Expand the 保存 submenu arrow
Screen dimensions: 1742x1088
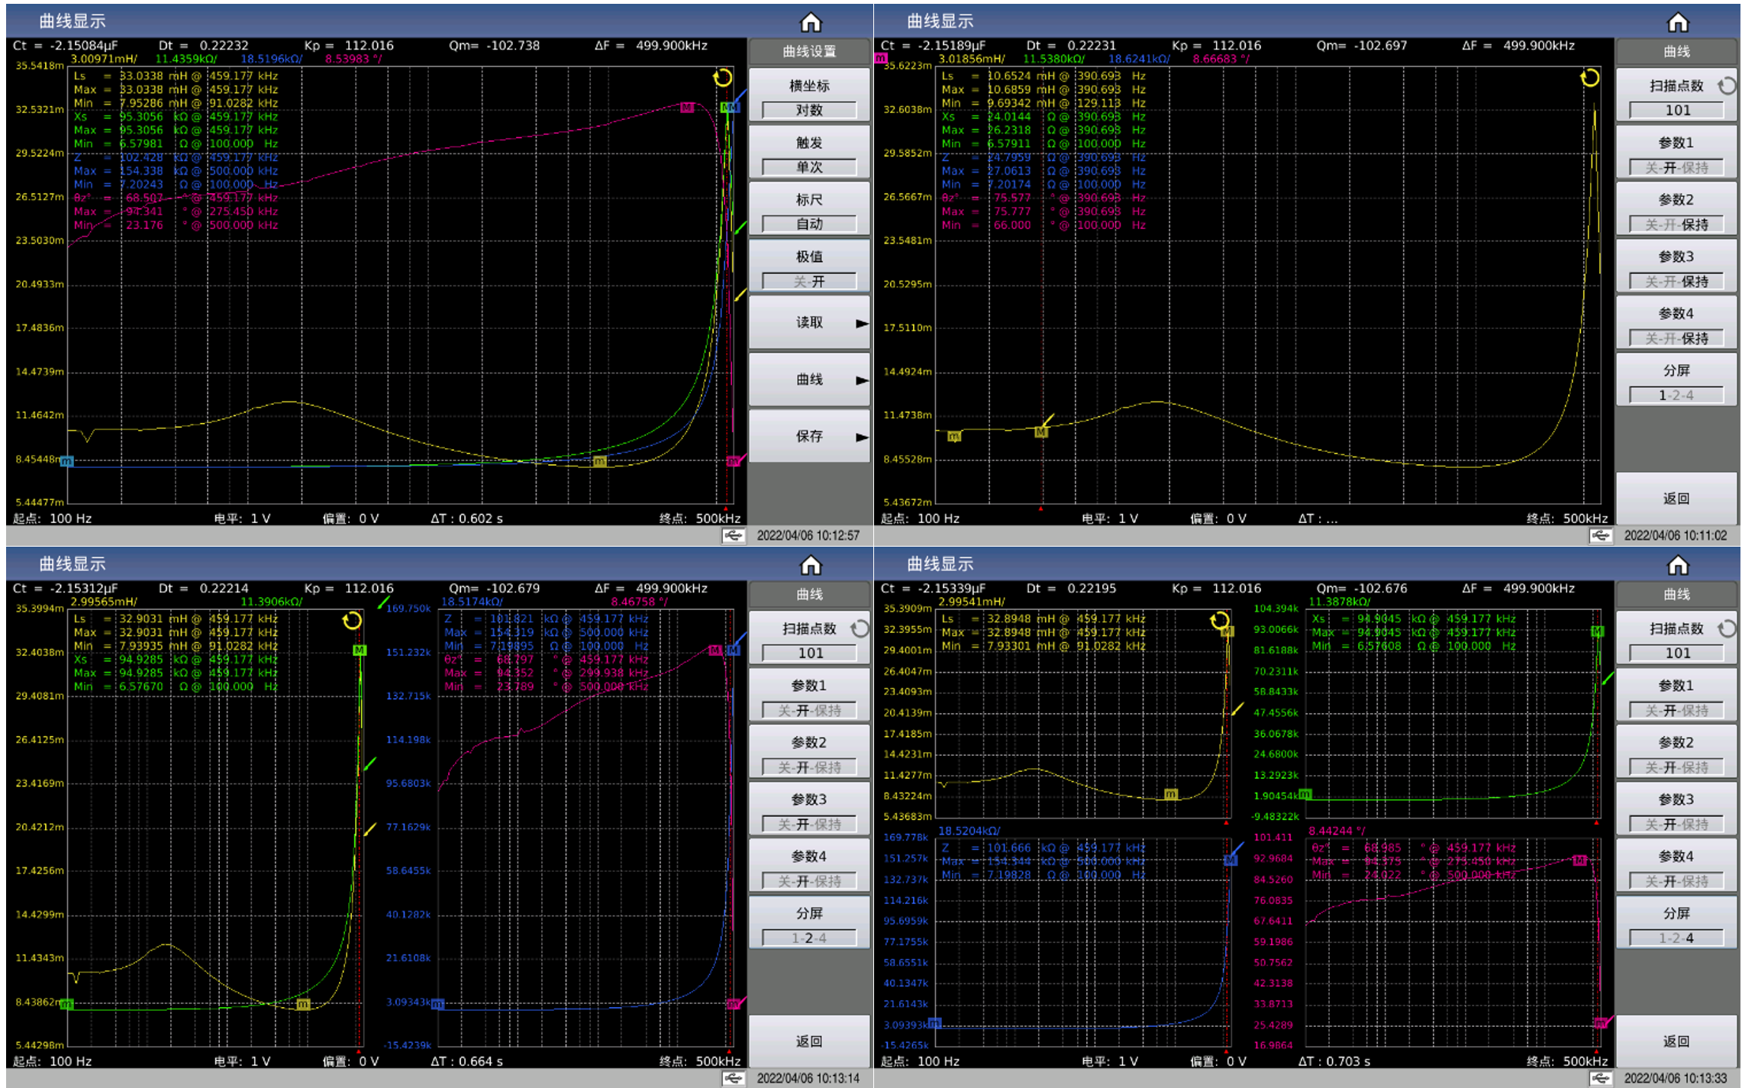tap(862, 437)
